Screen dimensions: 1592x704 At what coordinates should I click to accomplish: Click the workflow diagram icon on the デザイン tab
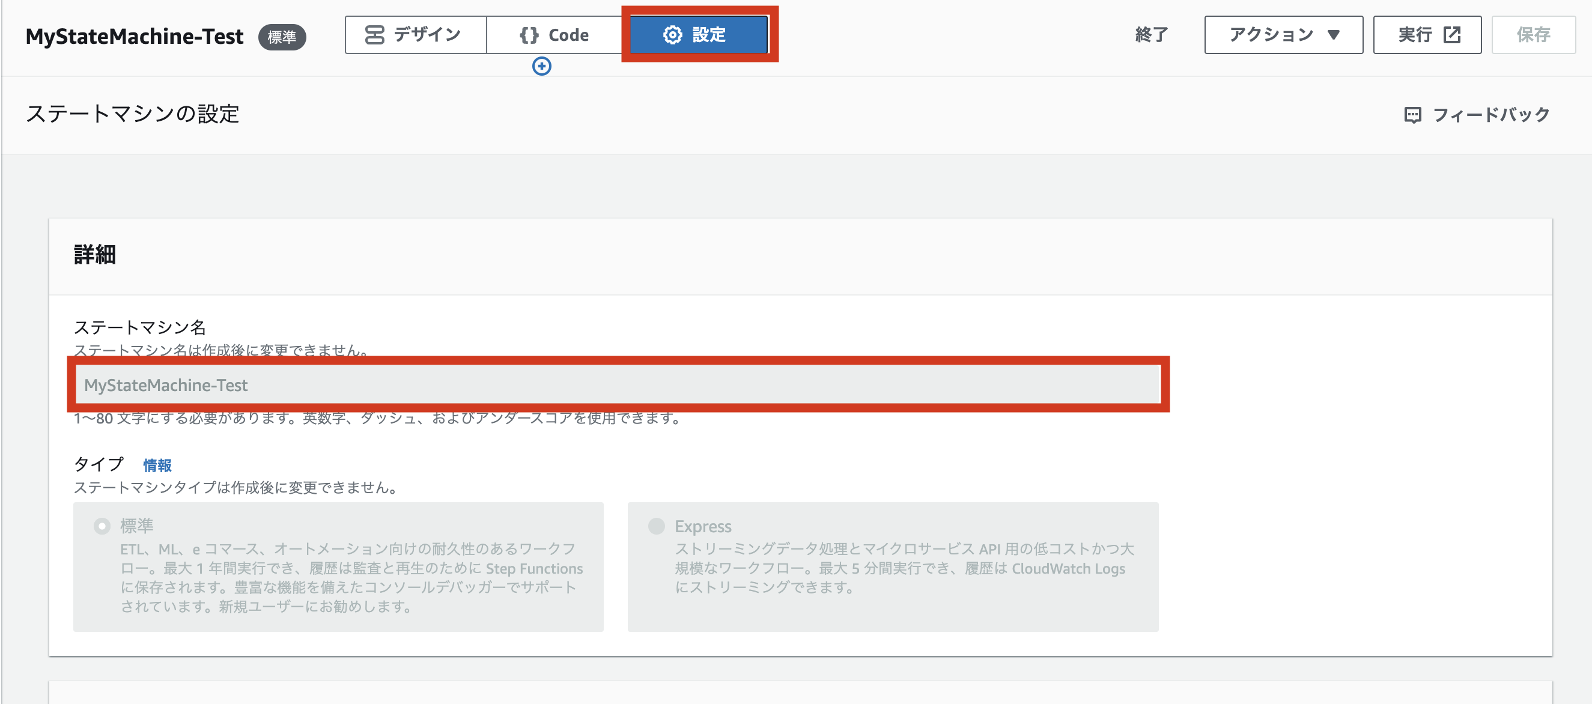(x=375, y=35)
